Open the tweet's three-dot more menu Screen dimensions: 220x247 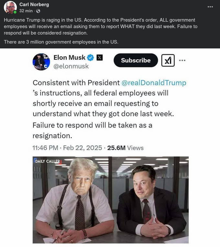(182, 60)
